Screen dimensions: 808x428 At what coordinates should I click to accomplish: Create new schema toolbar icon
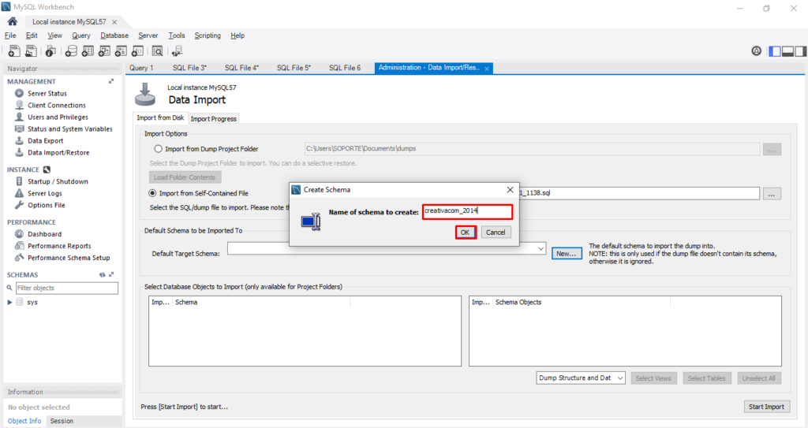tap(71, 51)
